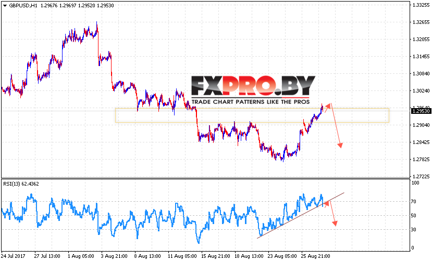
Task: Click the 25 Aug 21:00 time label
Action: [315, 256]
